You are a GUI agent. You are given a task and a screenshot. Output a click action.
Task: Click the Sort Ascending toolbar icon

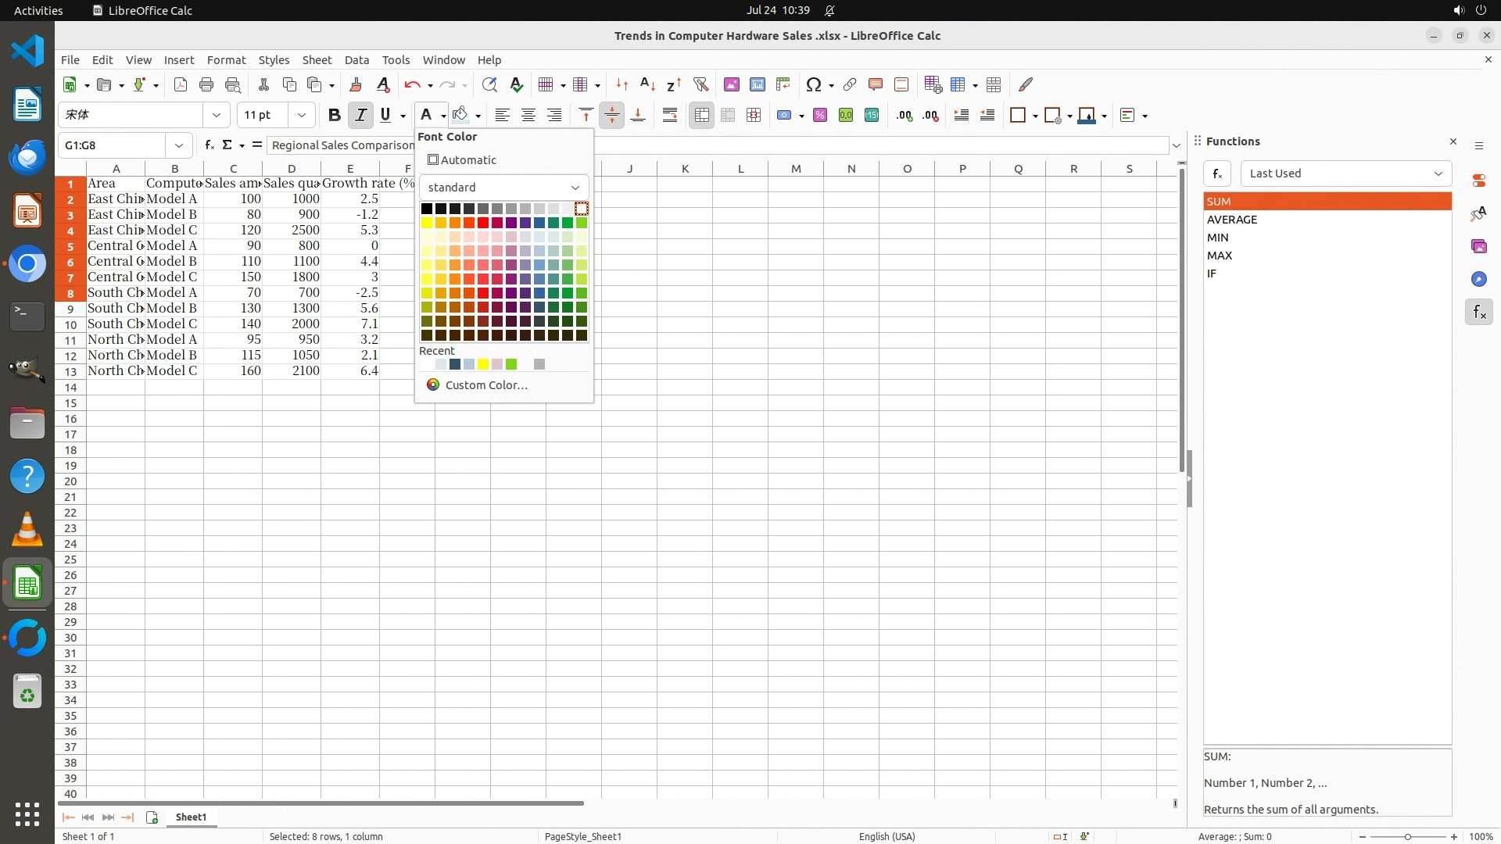[647, 84]
